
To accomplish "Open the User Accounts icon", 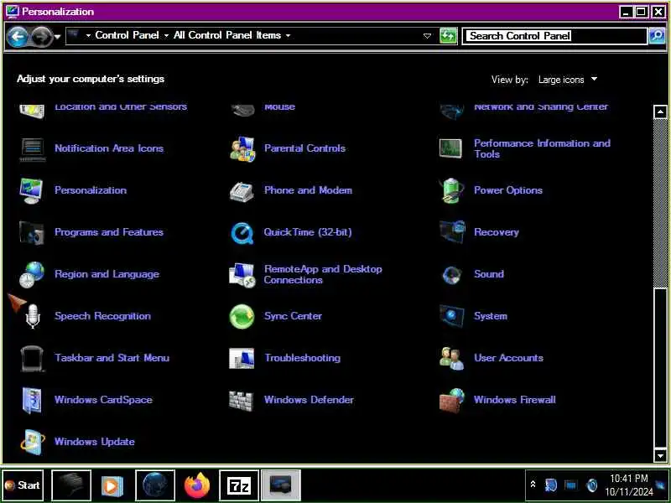I will coord(452,359).
